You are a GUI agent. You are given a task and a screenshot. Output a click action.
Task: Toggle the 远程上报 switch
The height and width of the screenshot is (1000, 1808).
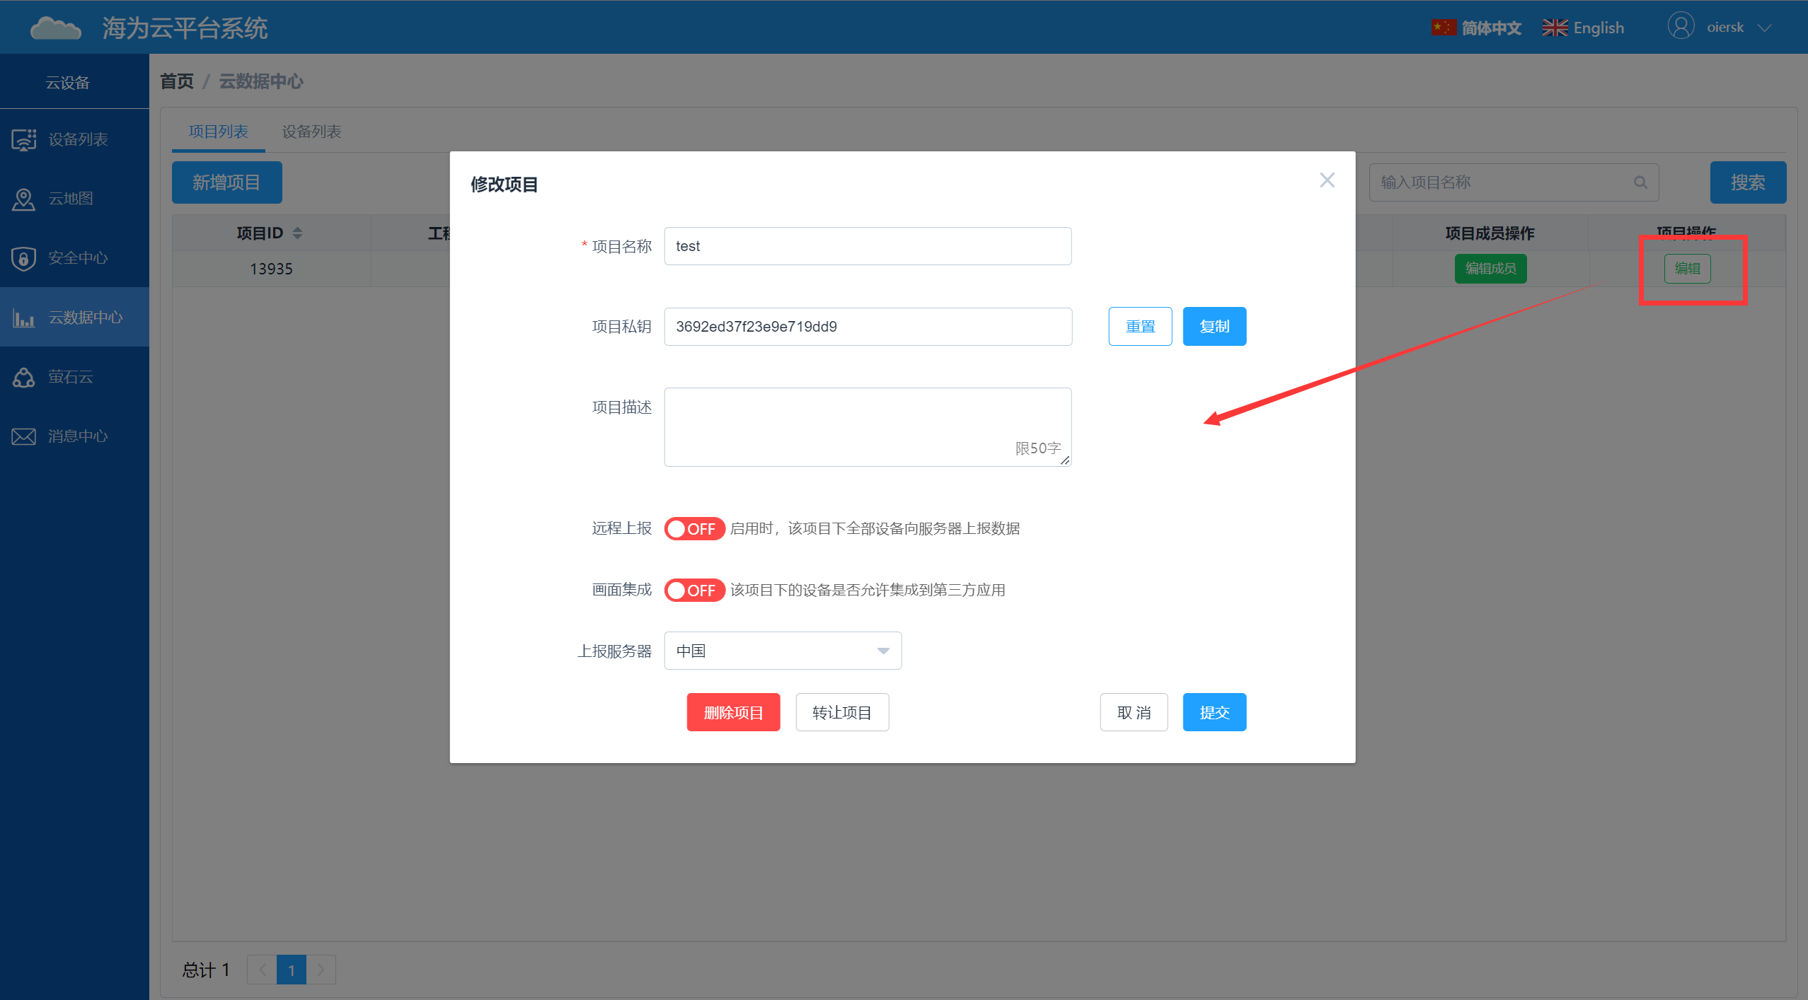pyautogui.click(x=694, y=528)
